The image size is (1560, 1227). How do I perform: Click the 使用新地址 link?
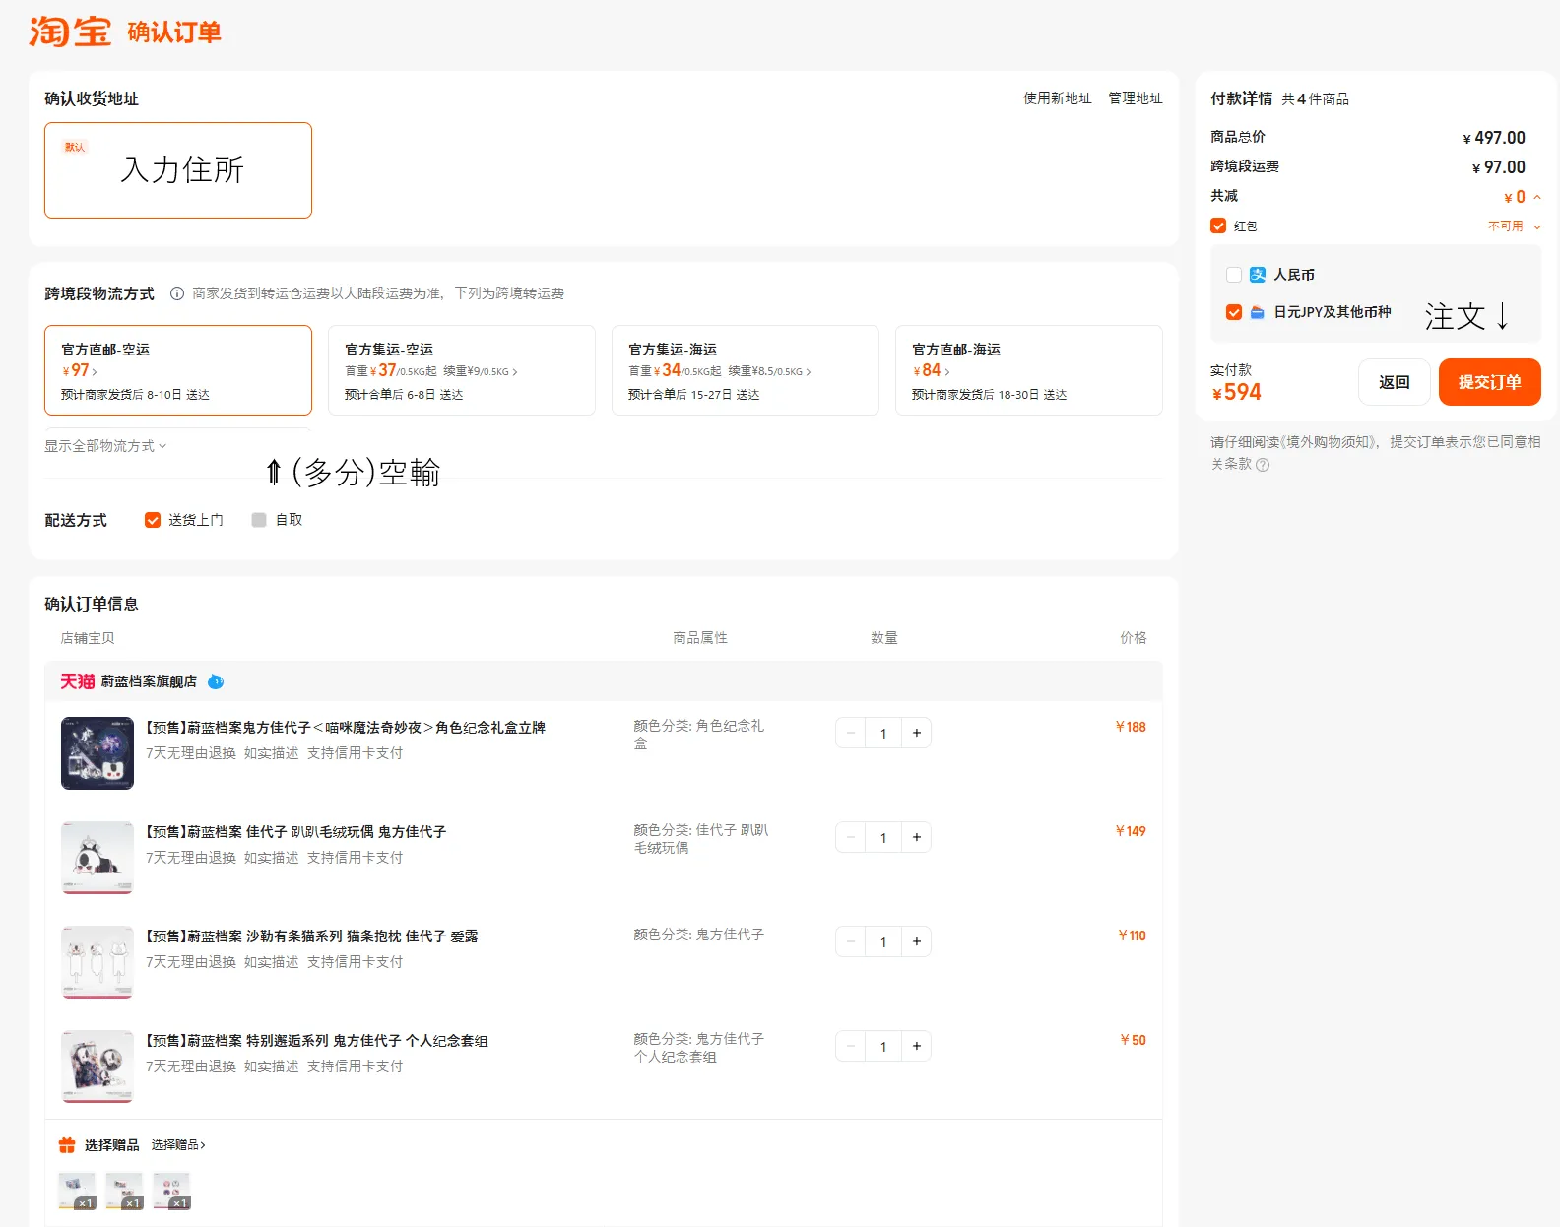tap(1057, 98)
